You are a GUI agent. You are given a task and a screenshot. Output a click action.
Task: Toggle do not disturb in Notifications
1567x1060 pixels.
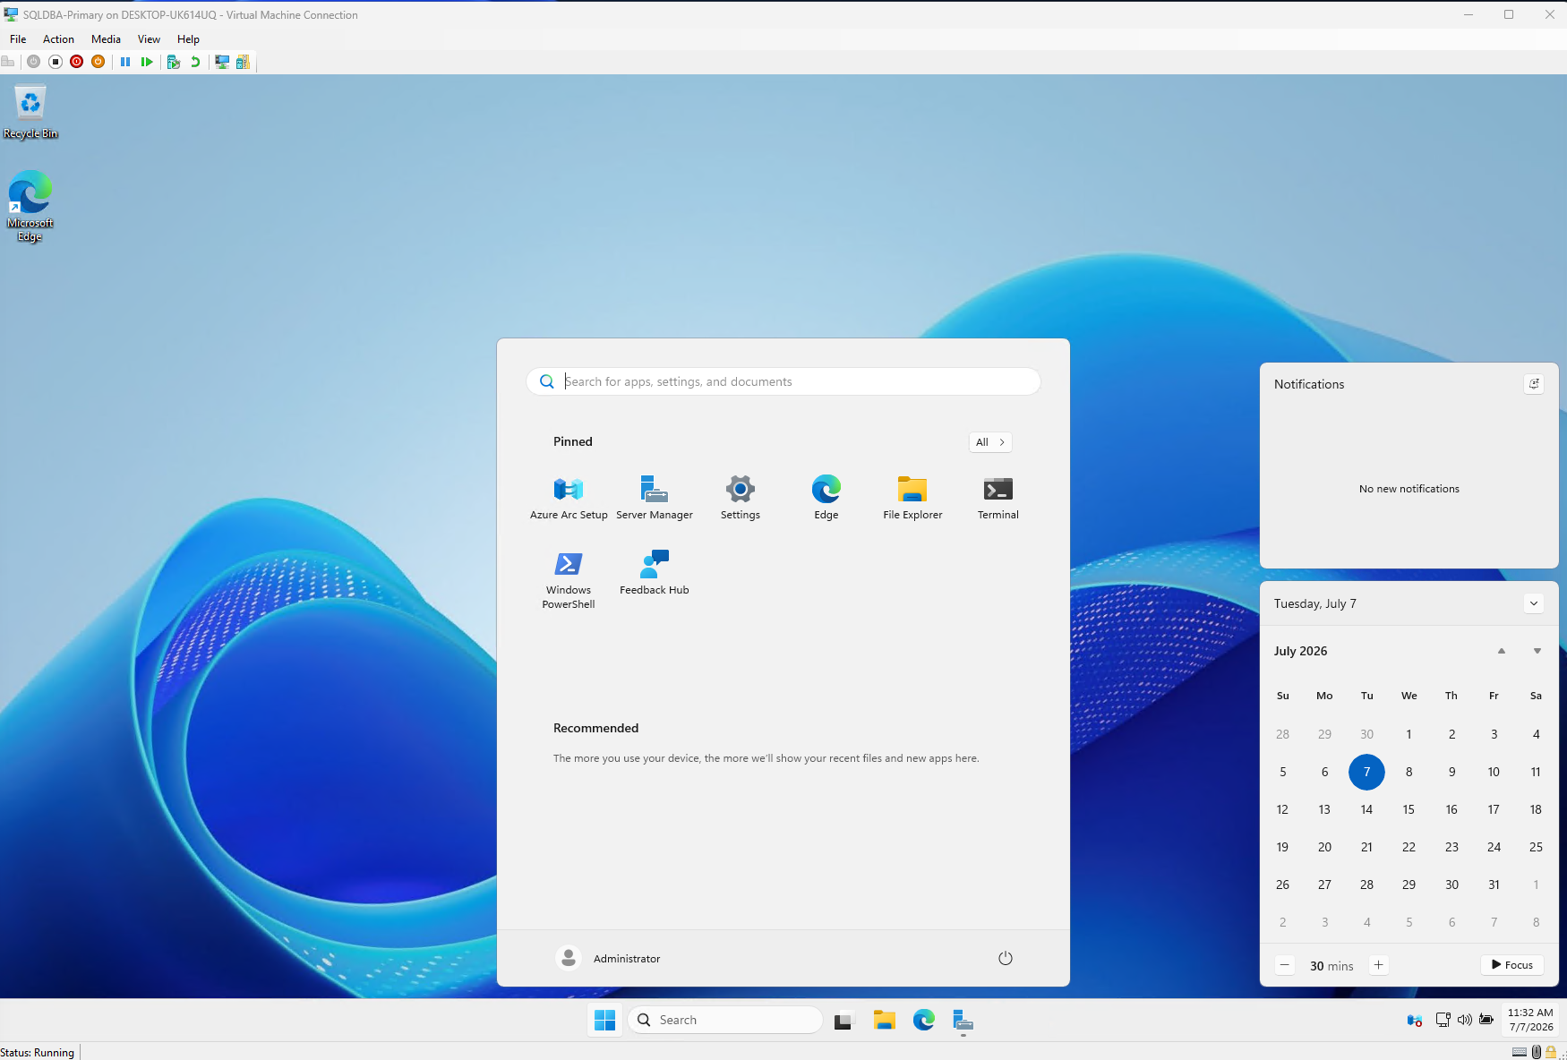(1534, 384)
